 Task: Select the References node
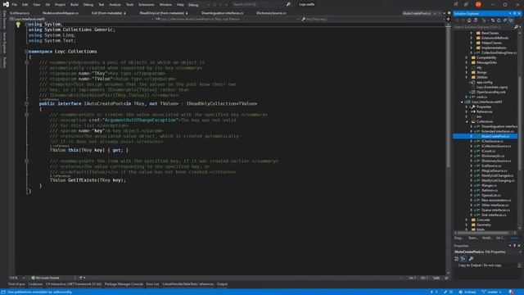coord(484,111)
